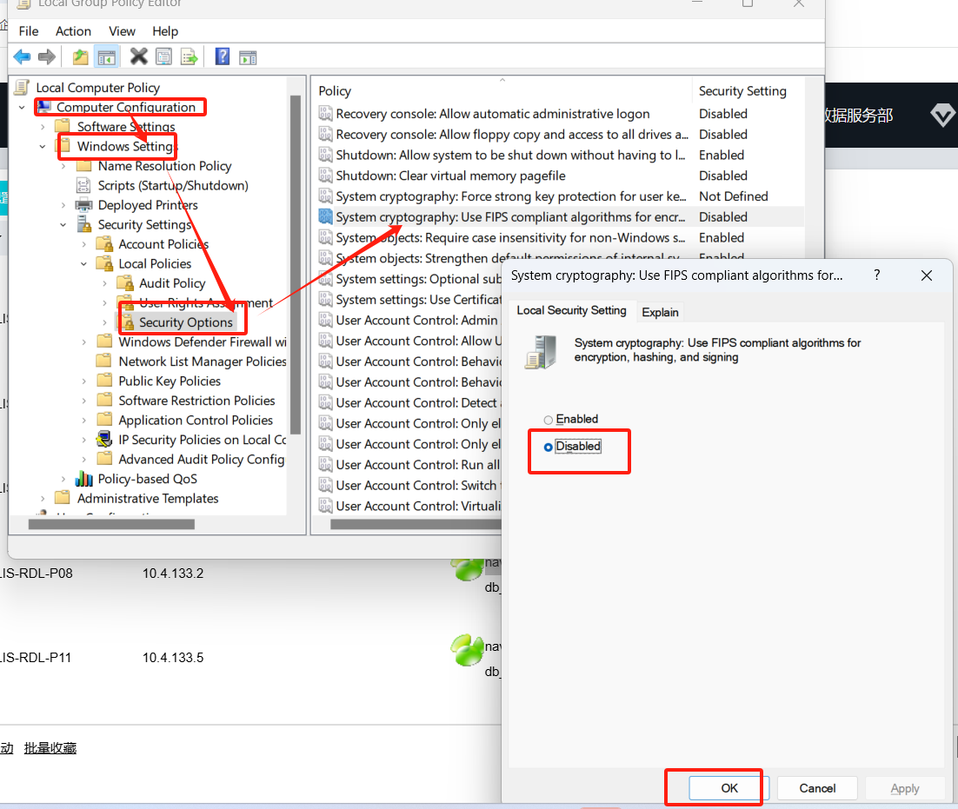Open the File menu
Image resolution: width=958 pixels, height=809 pixels.
(29, 31)
